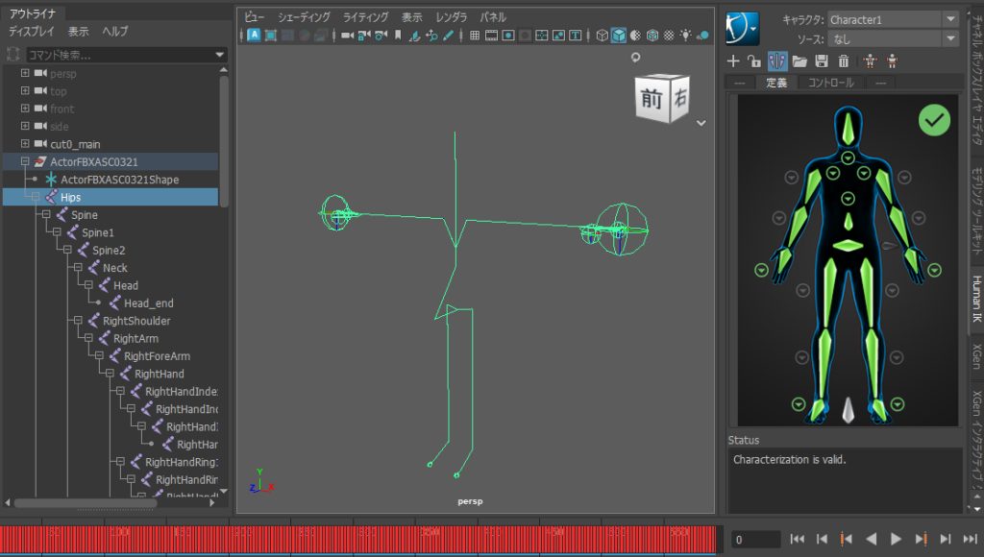Open the キャラクタ Character1 dropdown
This screenshot has width=984, height=557.
[x=950, y=19]
